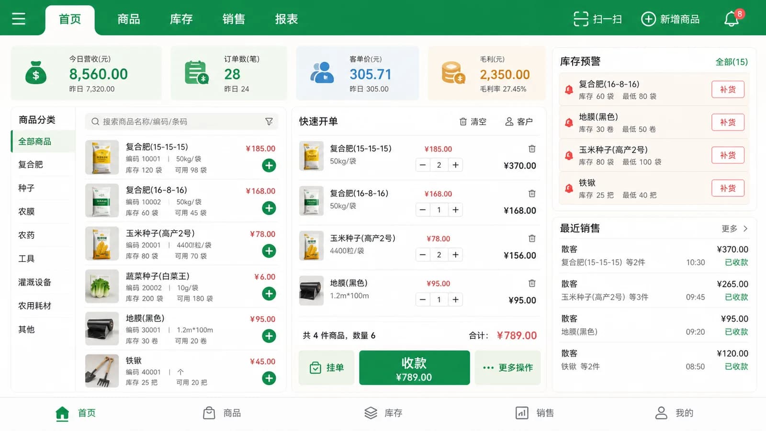
Task: Click the 铁锹 product thumbnail
Action: click(102, 371)
